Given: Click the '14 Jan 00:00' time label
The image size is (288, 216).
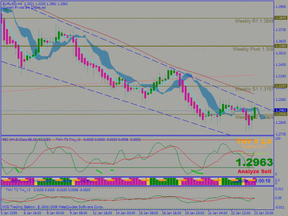Looking at the screenshot, I should (126, 213).
